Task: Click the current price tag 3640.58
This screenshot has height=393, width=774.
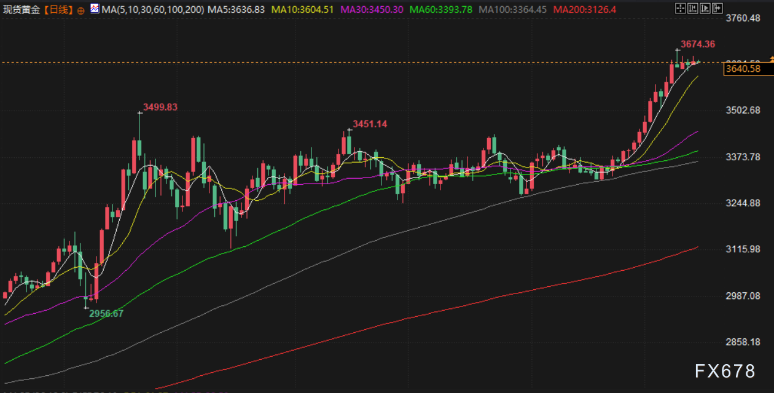Action: tap(743, 69)
